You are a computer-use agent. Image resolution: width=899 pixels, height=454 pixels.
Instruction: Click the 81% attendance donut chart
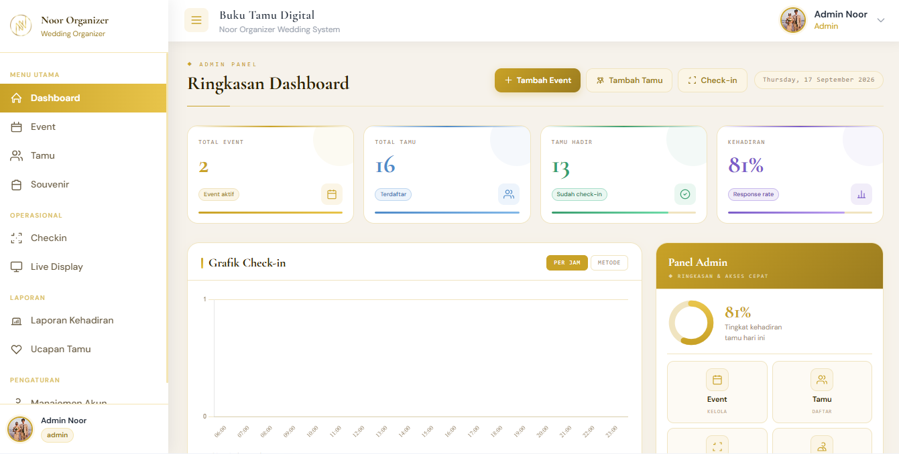[x=691, y=323]
